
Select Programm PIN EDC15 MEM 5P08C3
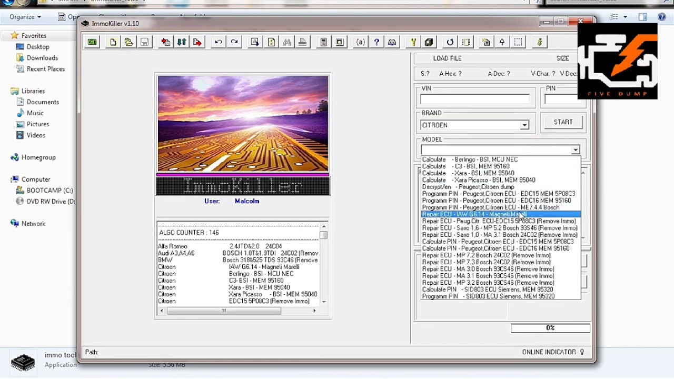coord(501,194)
